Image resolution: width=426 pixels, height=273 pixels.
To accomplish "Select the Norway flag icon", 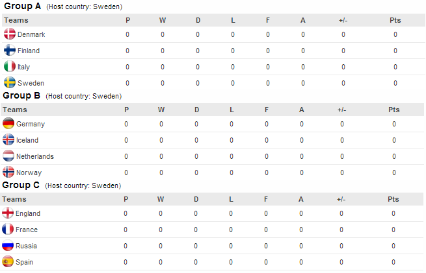I will 8,172.
